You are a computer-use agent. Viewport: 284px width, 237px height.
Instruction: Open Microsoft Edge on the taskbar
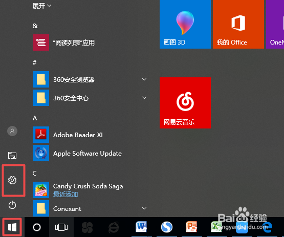click(267, 227)
